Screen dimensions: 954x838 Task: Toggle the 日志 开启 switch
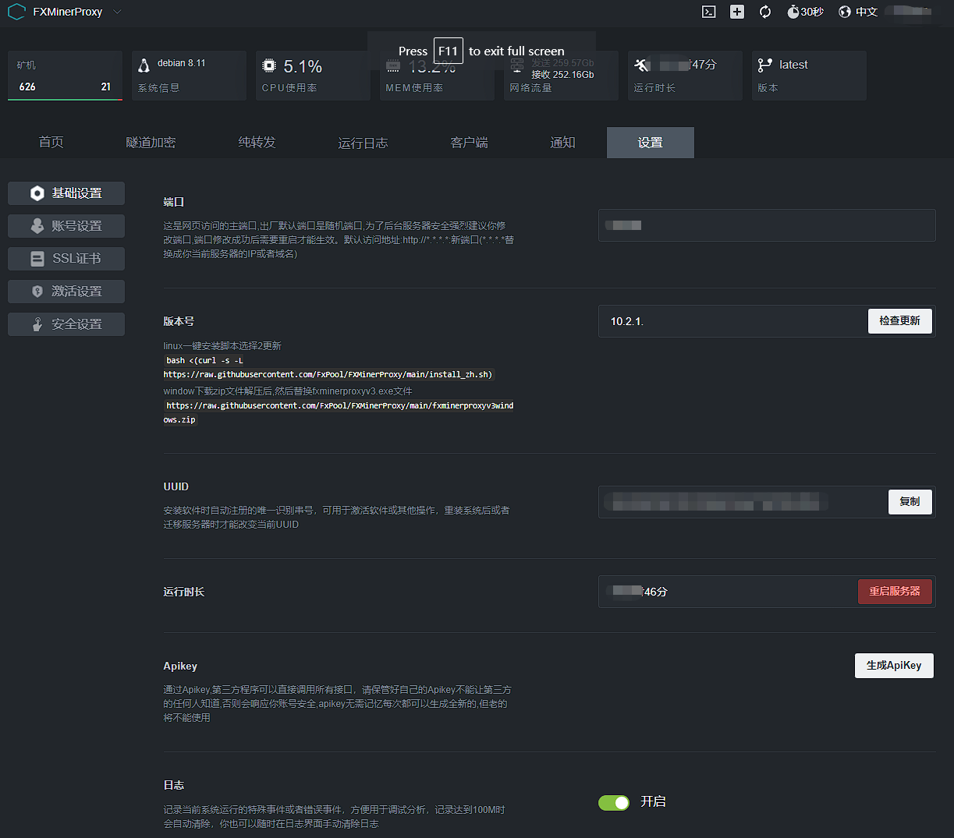614,803
